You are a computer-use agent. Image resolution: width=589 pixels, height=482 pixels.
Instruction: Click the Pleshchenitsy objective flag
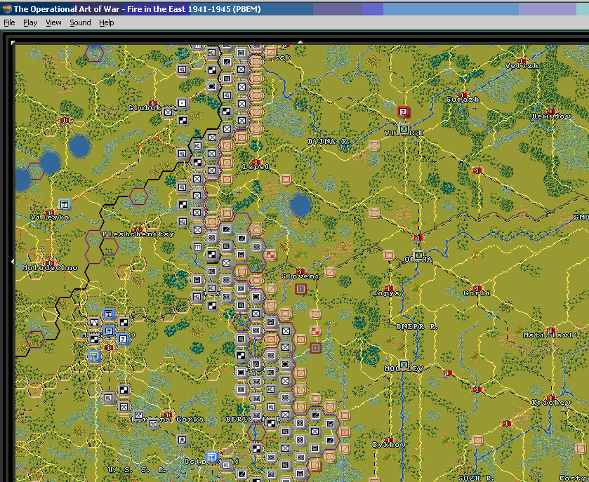pyautogui.click(x=138, y=229)
